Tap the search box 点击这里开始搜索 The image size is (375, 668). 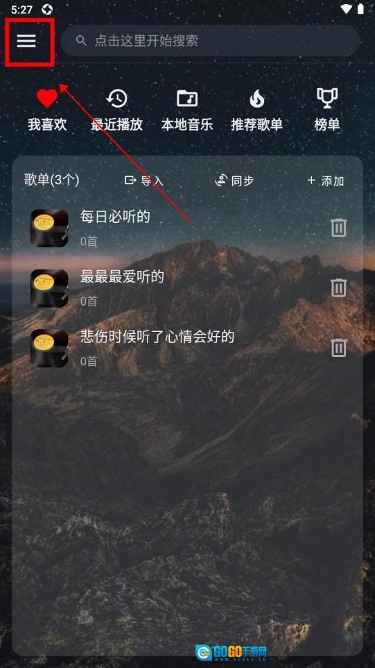(x=210, y=41)
